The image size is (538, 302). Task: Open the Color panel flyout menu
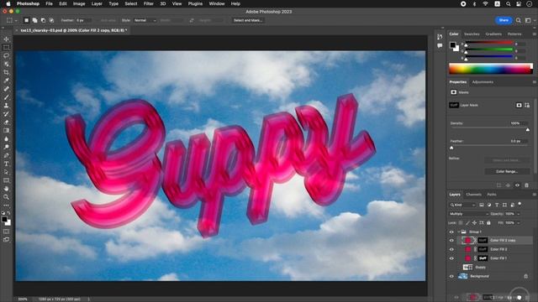[x=534, y=34]
